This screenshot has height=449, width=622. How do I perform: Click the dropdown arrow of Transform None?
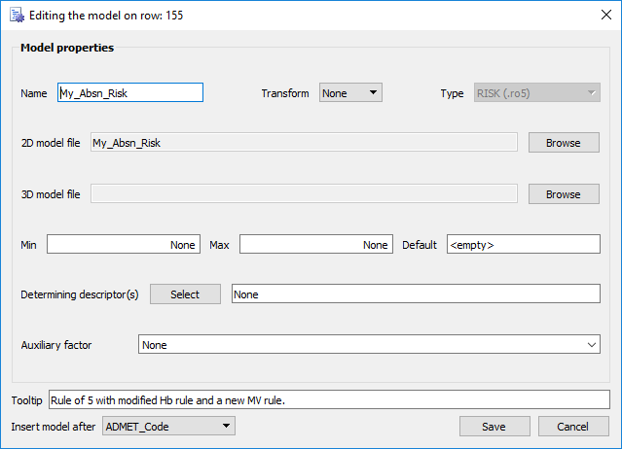[x=373, y=92]
